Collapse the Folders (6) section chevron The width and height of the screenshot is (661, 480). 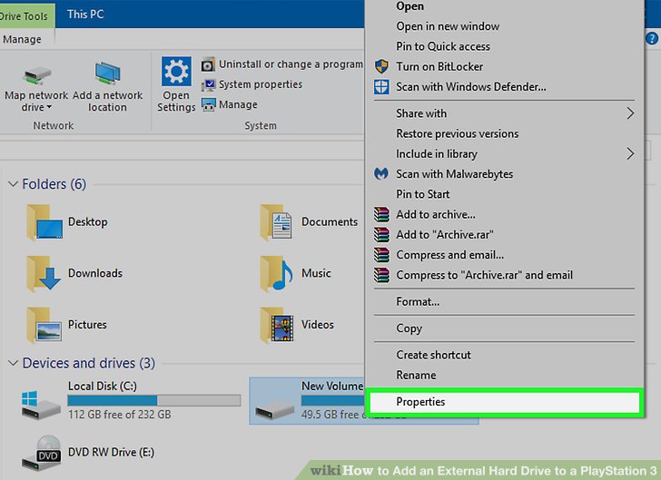(x=13, y=184)
